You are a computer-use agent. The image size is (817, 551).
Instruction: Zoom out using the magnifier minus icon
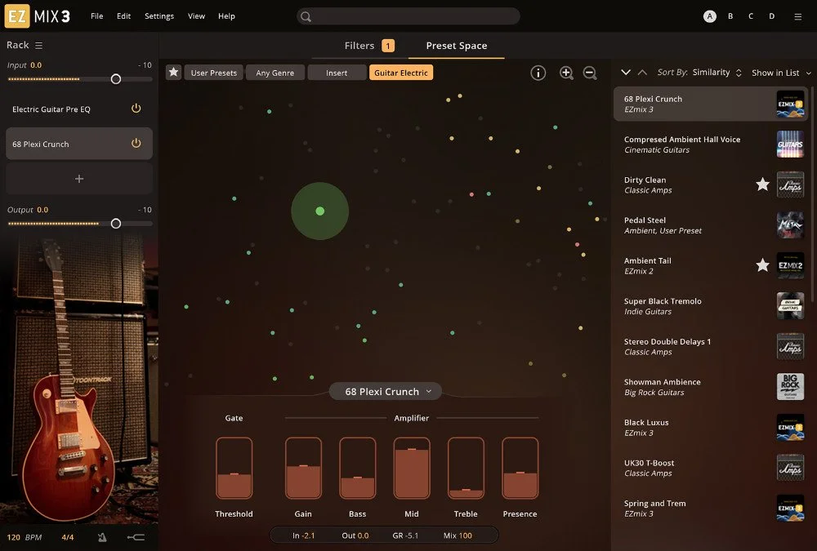point(590,73)
